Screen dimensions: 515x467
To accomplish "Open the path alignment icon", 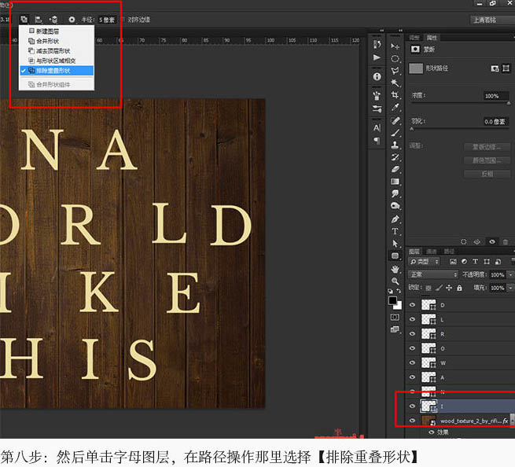I will (x=39, y=20).
